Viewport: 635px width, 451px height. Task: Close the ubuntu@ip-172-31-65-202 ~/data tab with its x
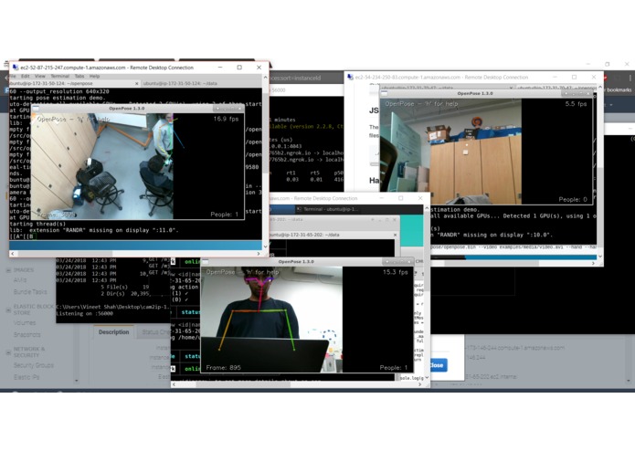[x=396, y=235]
